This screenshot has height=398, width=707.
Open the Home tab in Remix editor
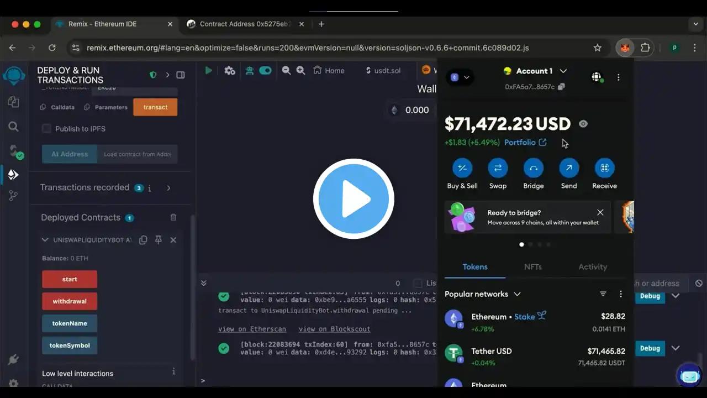(329, 71)
